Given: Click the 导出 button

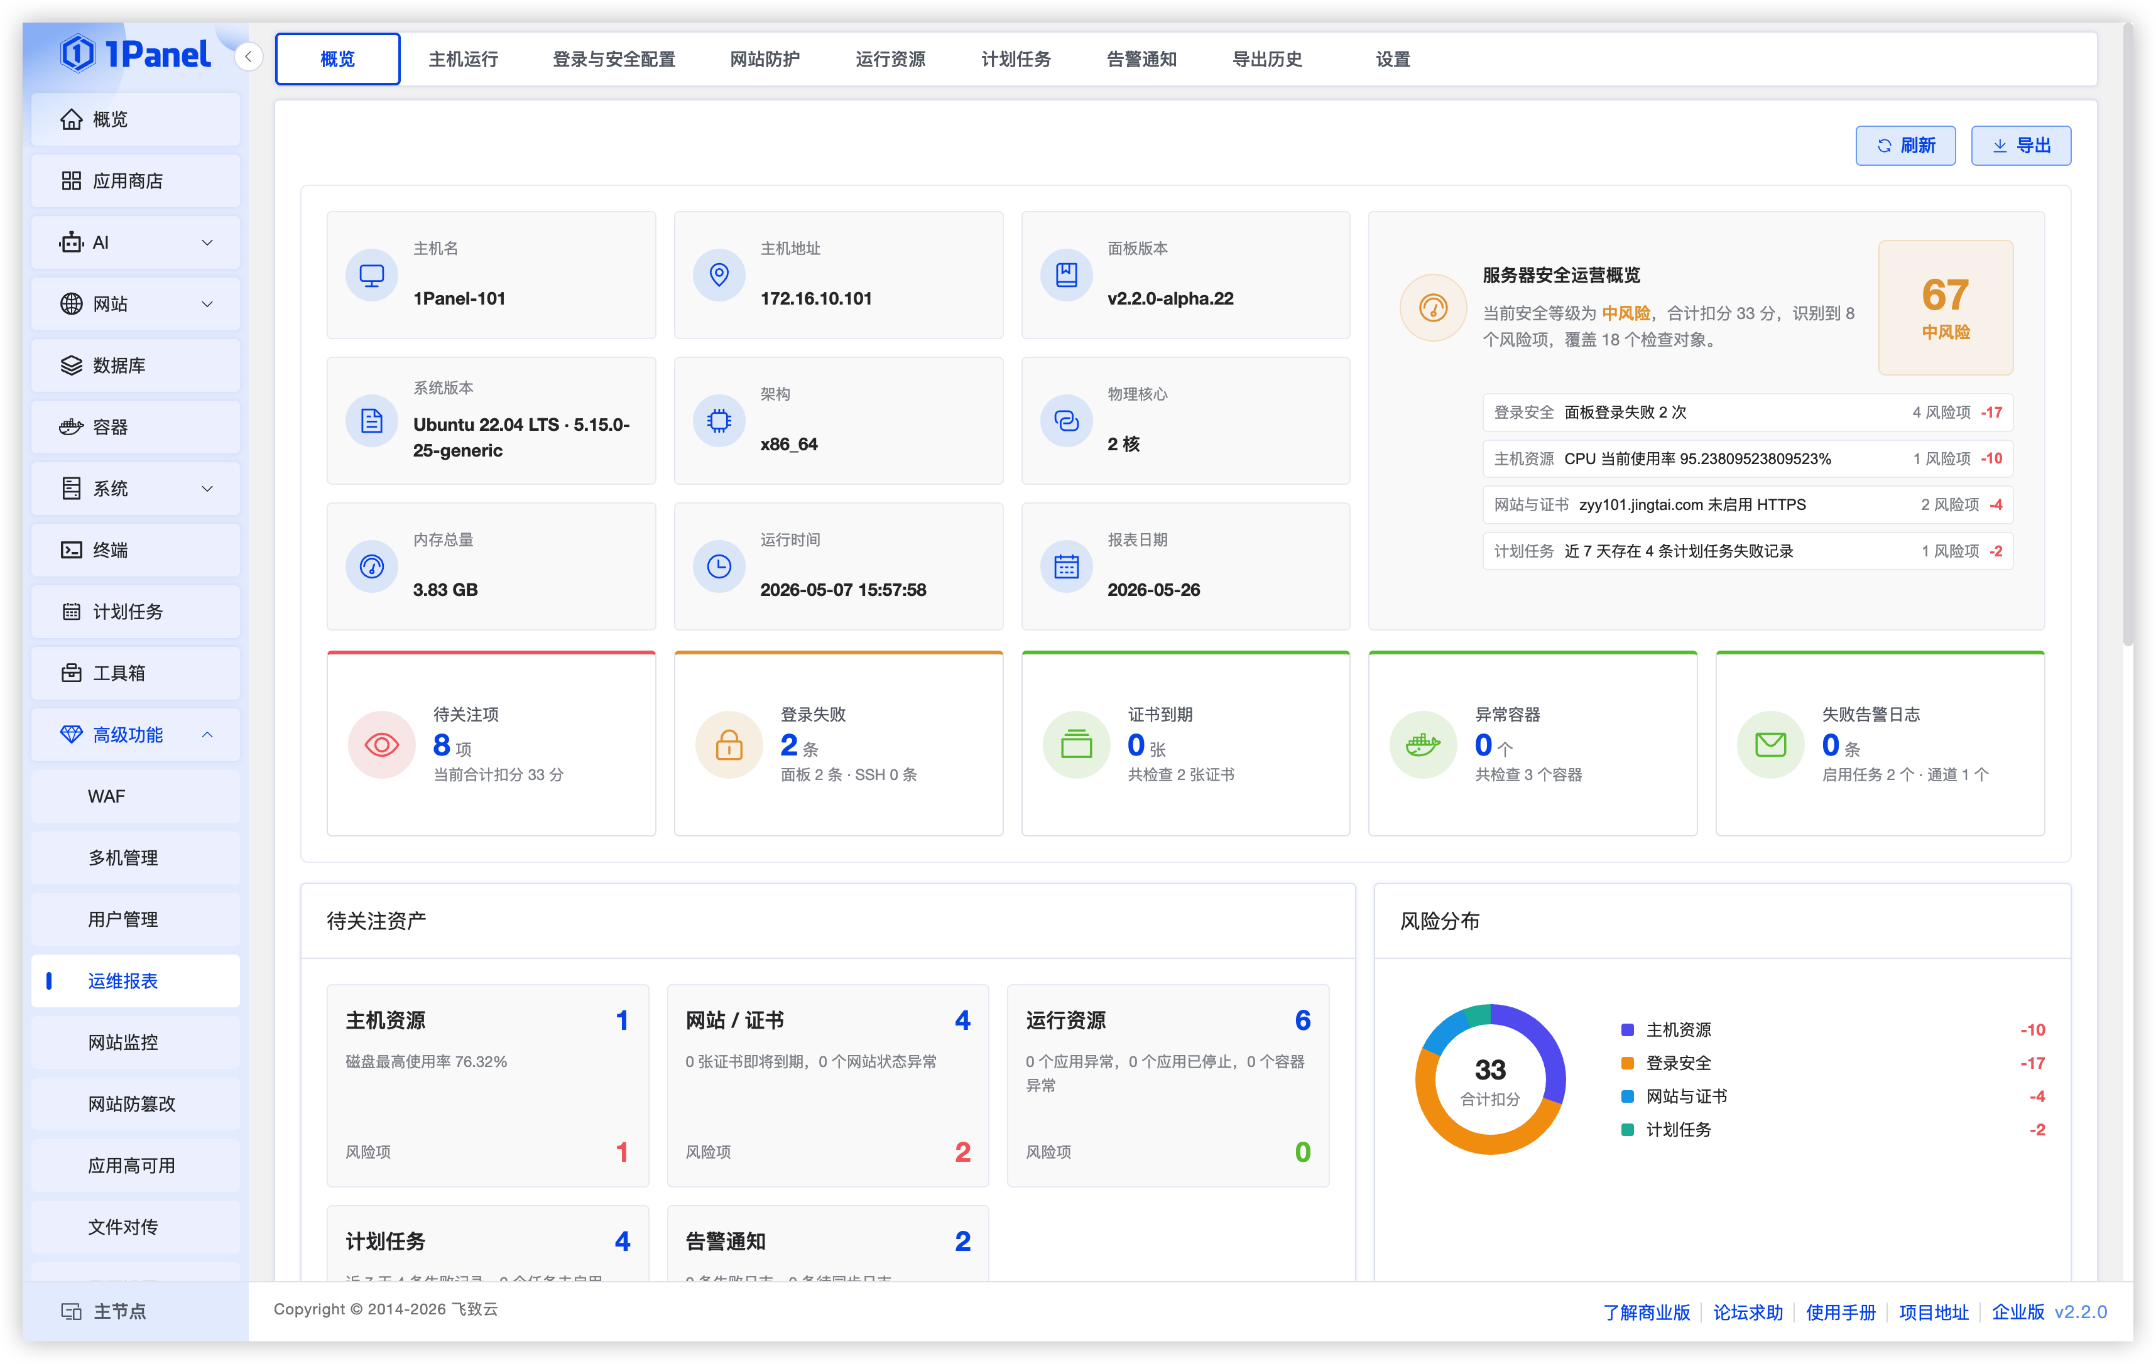Looking at the screenshot, I should point(2021,146).
